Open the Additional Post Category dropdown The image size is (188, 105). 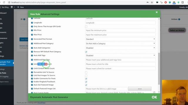point(120,43)
